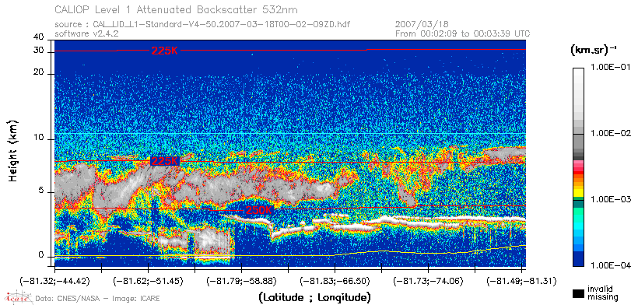Viewport: 631px width, 305px height.
Task: Click the '225K' label near 8 km
Action: click(x=164, y=161)
